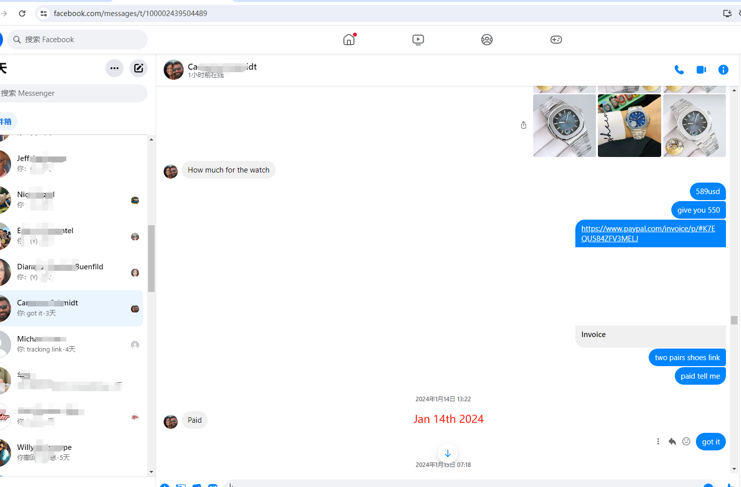Open the PayPal invoice link

(648, 233)
